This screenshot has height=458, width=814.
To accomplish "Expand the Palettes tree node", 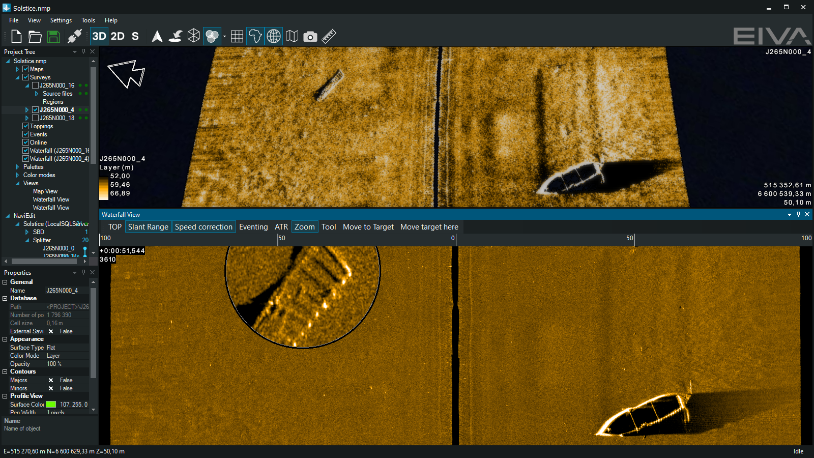I will click(x=17, y=167).
